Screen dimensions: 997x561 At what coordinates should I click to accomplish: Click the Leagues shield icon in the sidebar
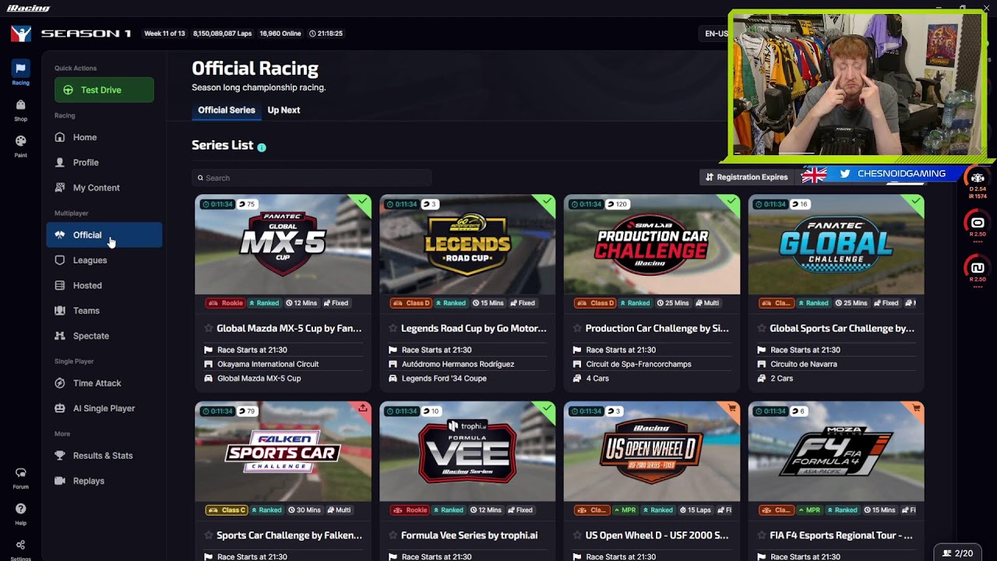point(60,260)
